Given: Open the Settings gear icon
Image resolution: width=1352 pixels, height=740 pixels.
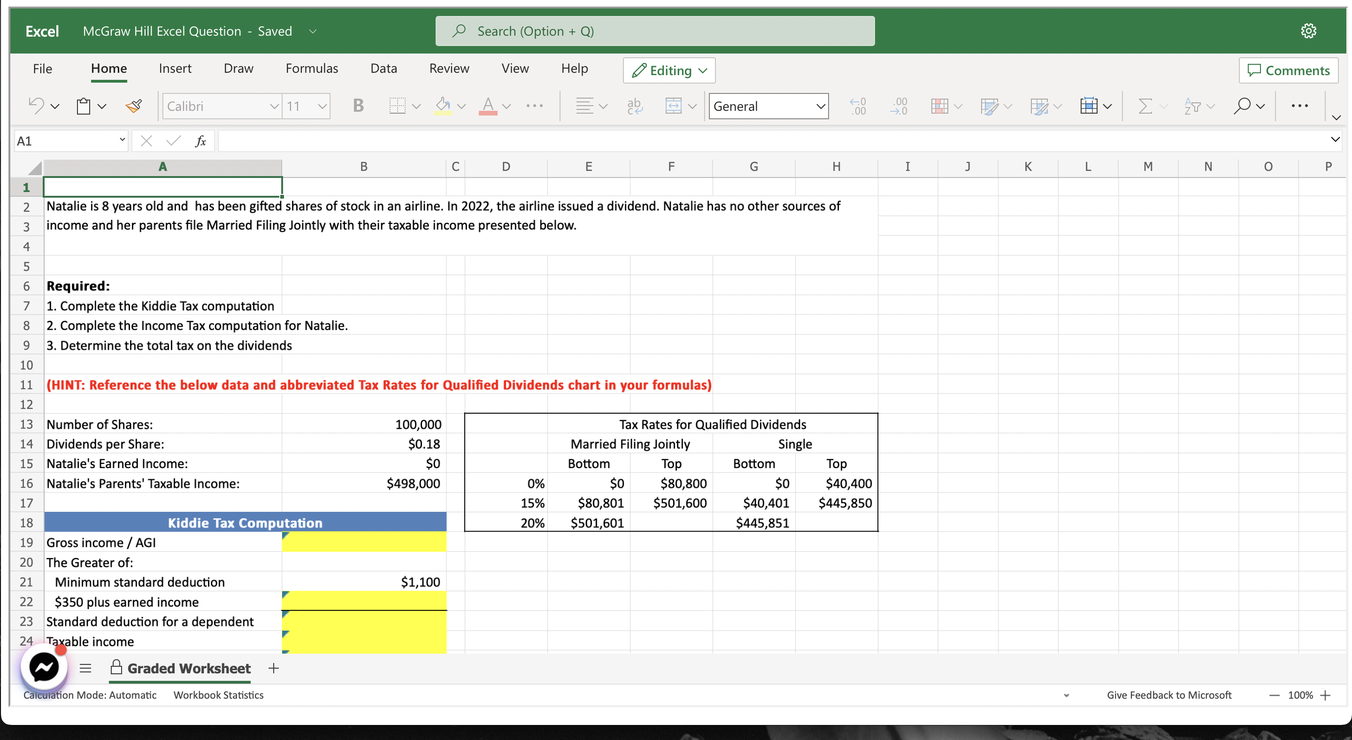Looking at the screenshot, I should point(1308,31).
